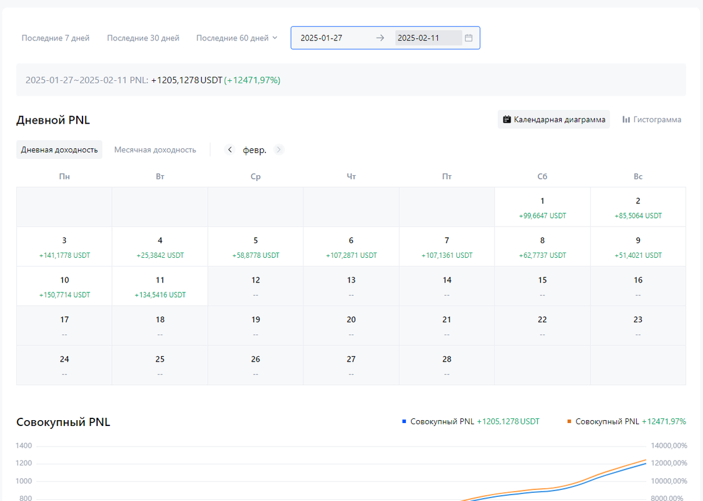Switch to Календарная диаграмма view
This screenshot has height=501, width=703.
pos(554,120)
